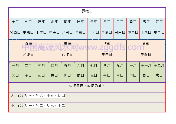Image resolution: width=176 pixels, height=124 pixels.
Task: Click the 癸酉日 cell
Action: pos(15,33)
